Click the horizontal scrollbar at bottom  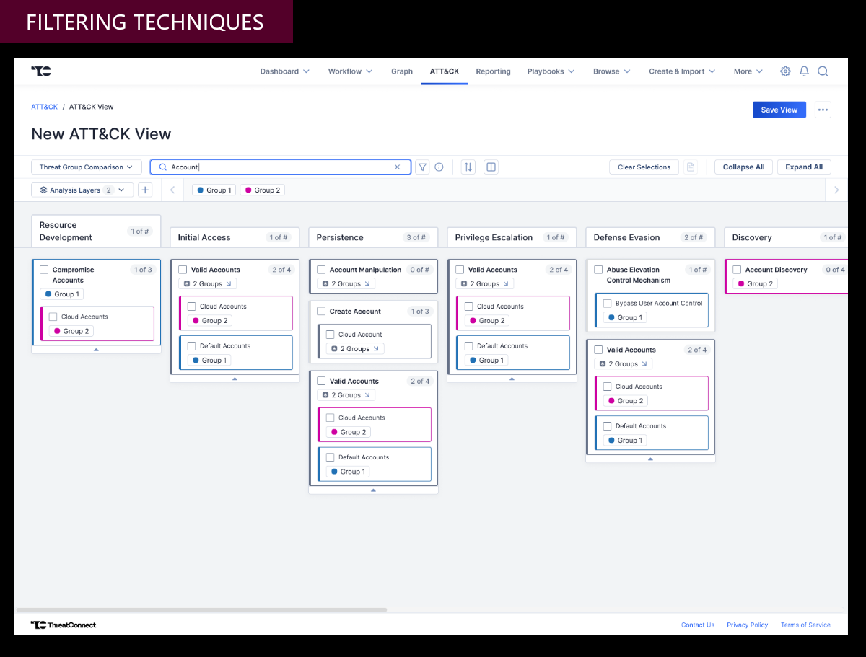[201, 610]
